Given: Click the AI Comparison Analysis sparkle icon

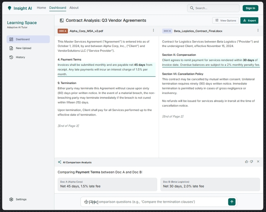Looking at the screenshot, I should click(x=60, y=162).
